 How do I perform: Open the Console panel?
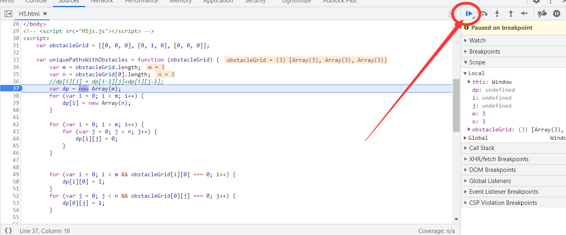click(x=36, y=2)
